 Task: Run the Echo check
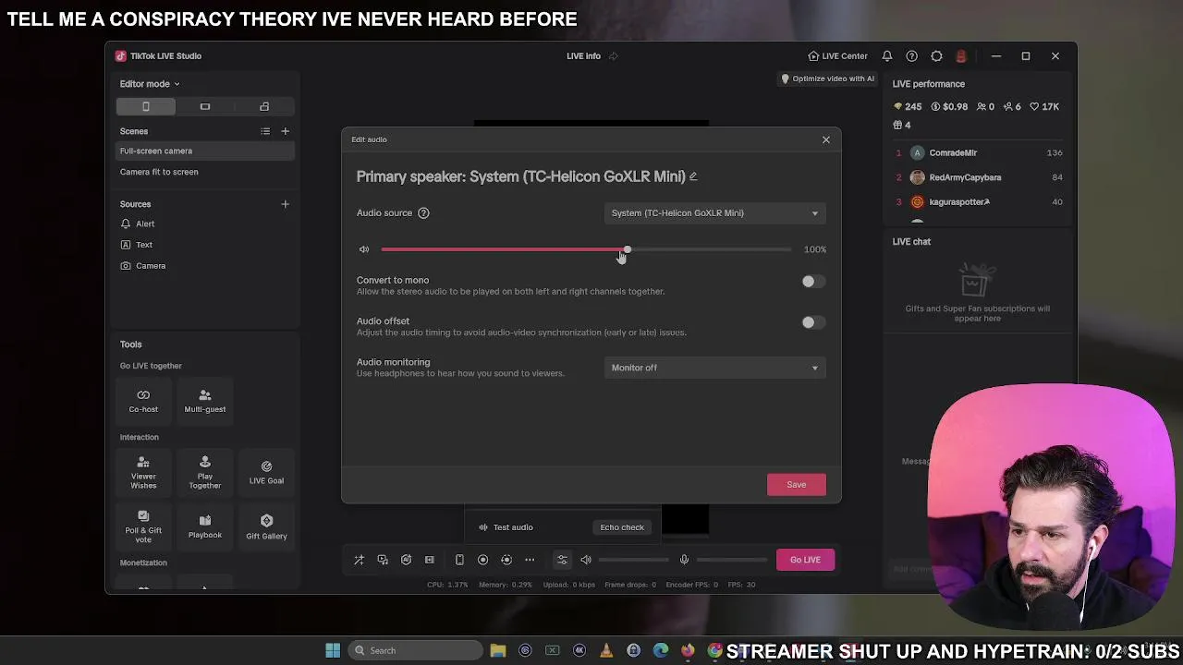[x=622, y=527]
